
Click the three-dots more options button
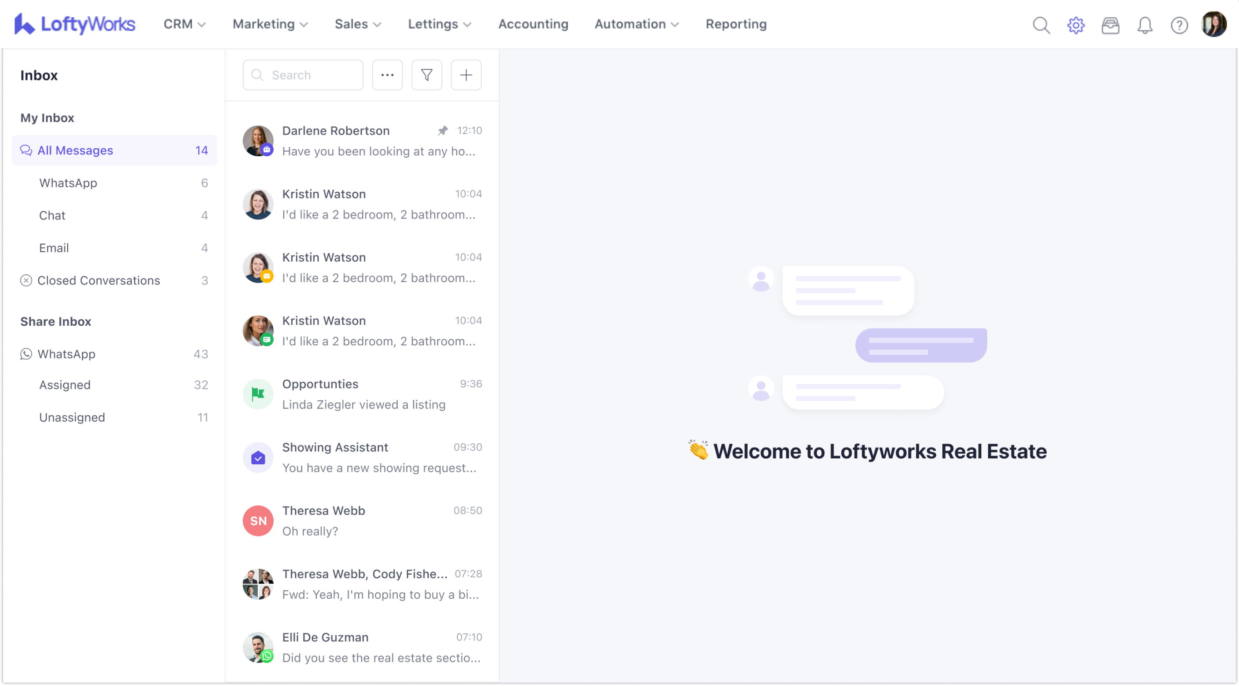[387, 75]
